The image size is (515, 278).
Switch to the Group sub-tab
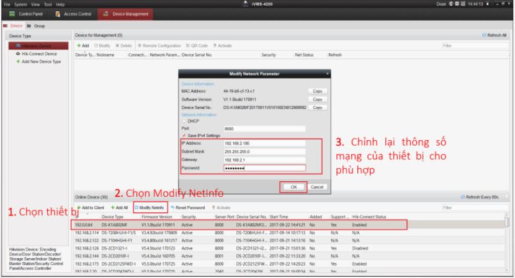(x=36, y=26)
